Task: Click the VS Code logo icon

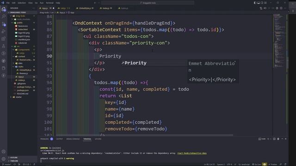Action: coord(3,3)
